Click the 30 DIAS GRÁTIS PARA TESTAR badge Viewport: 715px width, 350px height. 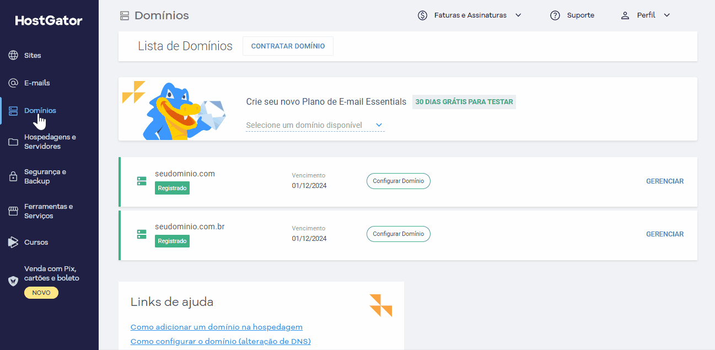464,102
